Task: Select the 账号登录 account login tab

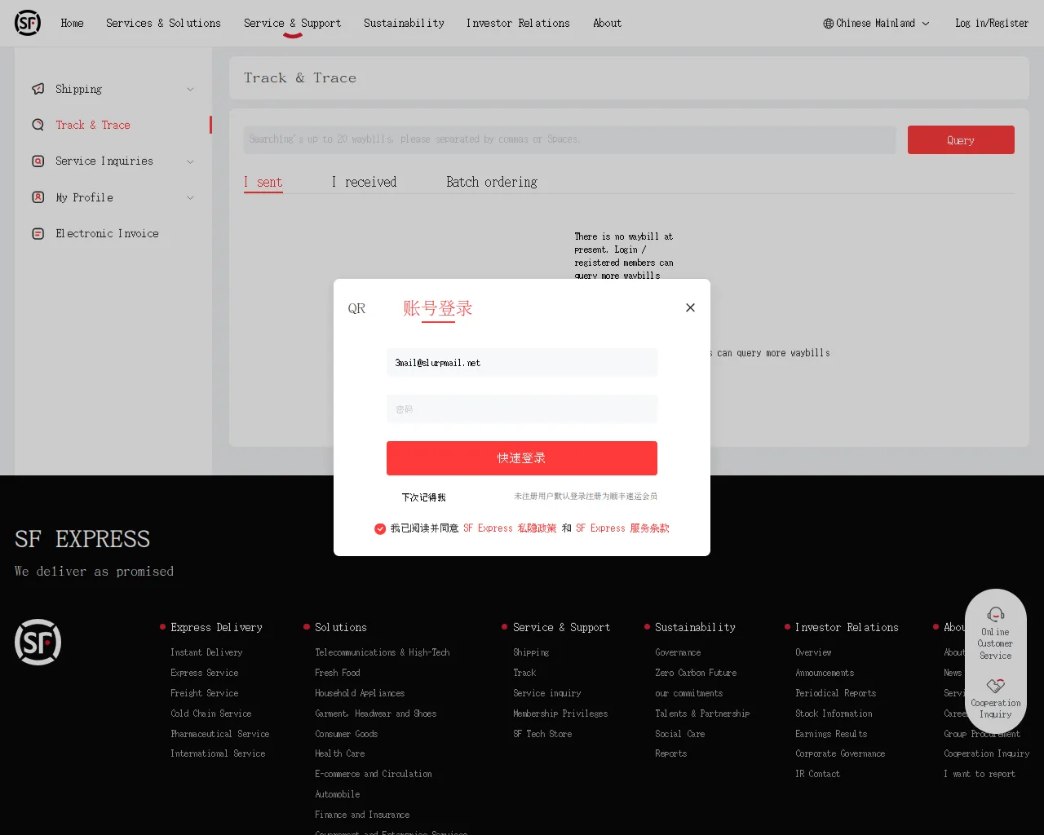Action: pos(438,308)
